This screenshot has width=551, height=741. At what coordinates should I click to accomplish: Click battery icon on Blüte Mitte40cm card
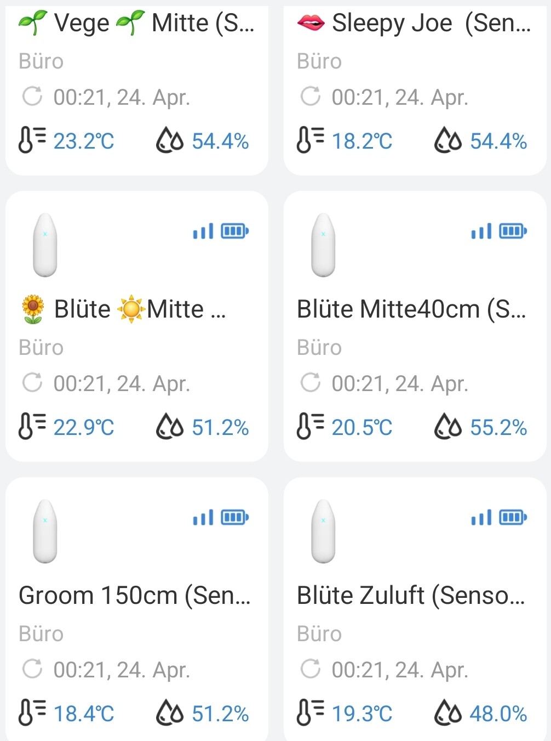pos(513,231)
